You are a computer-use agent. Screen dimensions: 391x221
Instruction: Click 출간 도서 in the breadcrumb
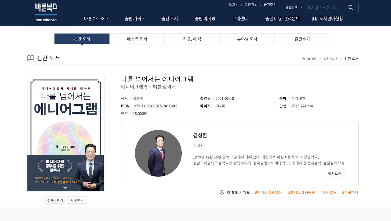click(x=330, y=59)
